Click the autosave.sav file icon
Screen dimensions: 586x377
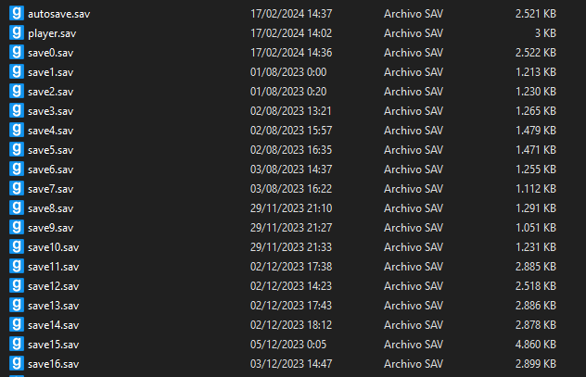click(x=17, y=13)
